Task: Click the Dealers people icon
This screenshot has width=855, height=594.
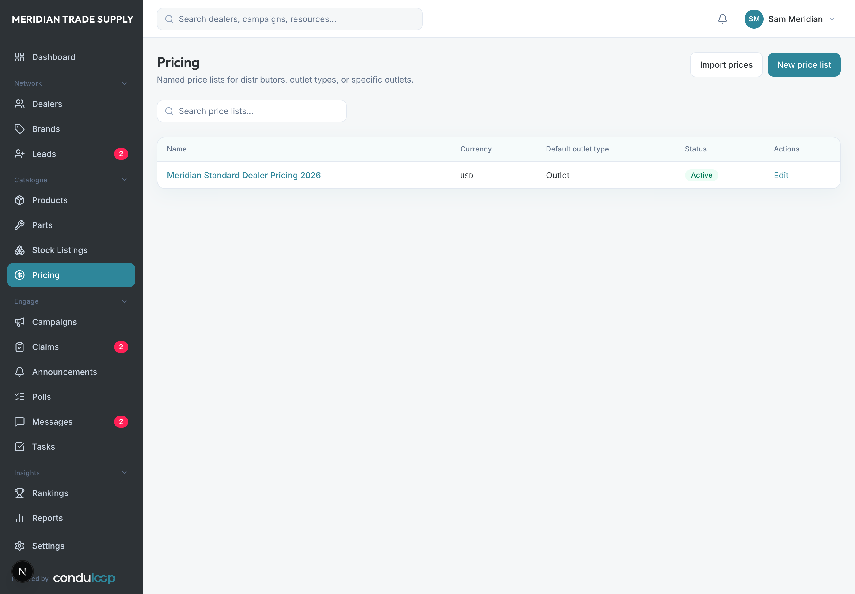Action: 19,104
